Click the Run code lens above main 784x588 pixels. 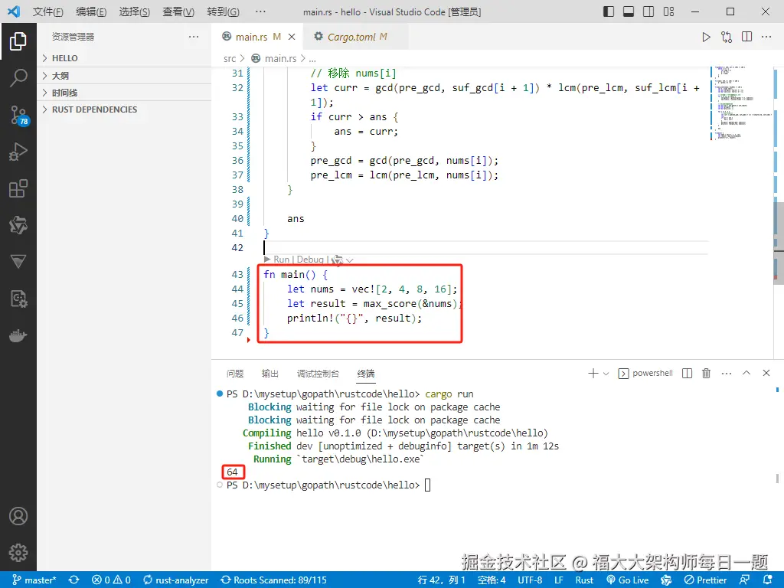click(282, 260)
